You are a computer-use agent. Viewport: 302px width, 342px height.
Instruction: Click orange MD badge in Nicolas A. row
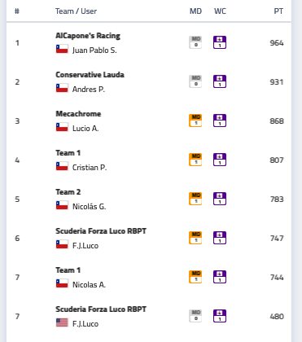coord(195,277)
